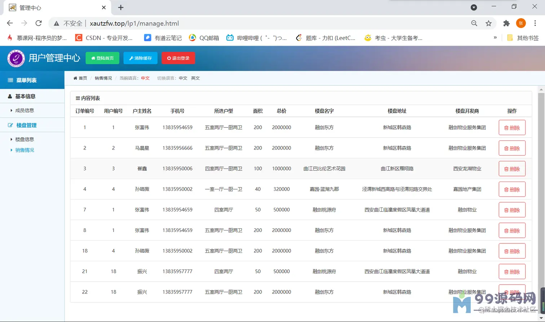545x322 pixels.
Task: Switch language to 英文
Action: (195, 78)
